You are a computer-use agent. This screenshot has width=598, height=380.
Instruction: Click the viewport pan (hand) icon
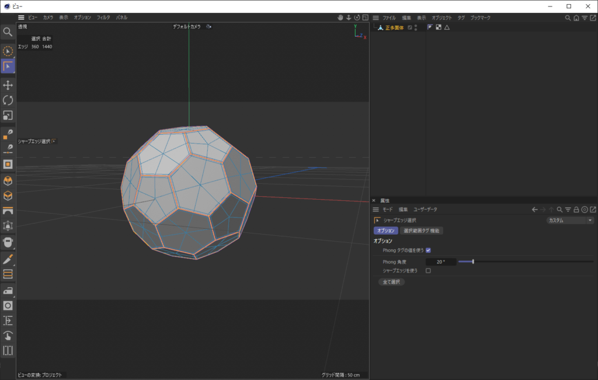coord(340,18)
